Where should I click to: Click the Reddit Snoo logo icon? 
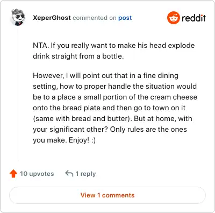tap(173, 18)
